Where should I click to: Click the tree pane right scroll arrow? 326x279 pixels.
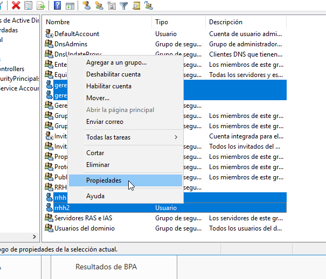click(34, 236)
